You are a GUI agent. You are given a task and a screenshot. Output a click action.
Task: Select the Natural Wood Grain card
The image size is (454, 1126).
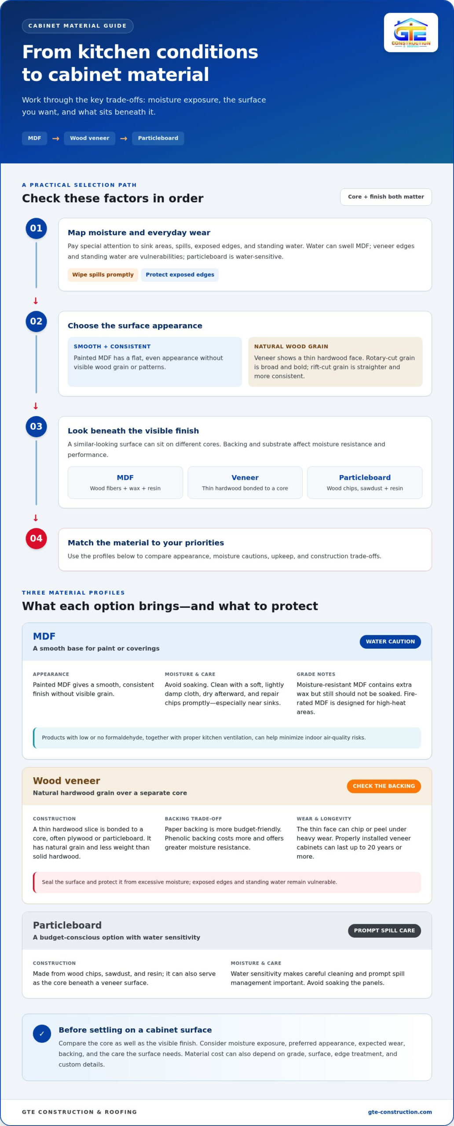tap(335, 362)
